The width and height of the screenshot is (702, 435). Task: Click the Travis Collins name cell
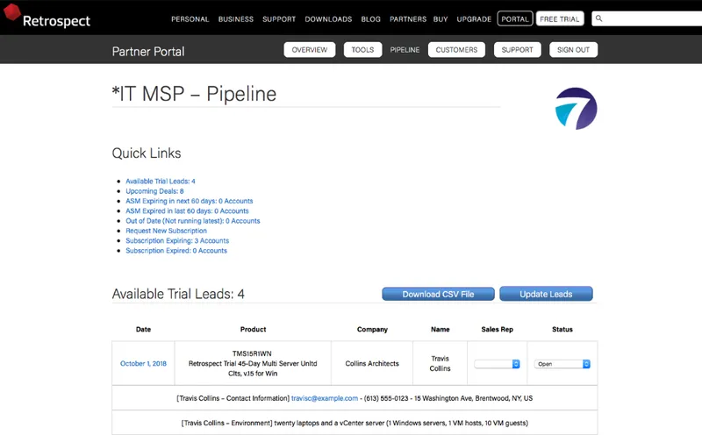coord(441,363)
